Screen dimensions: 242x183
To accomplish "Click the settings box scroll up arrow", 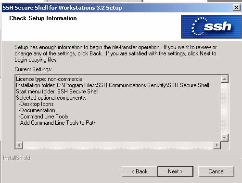I will (x=225, y=79).
